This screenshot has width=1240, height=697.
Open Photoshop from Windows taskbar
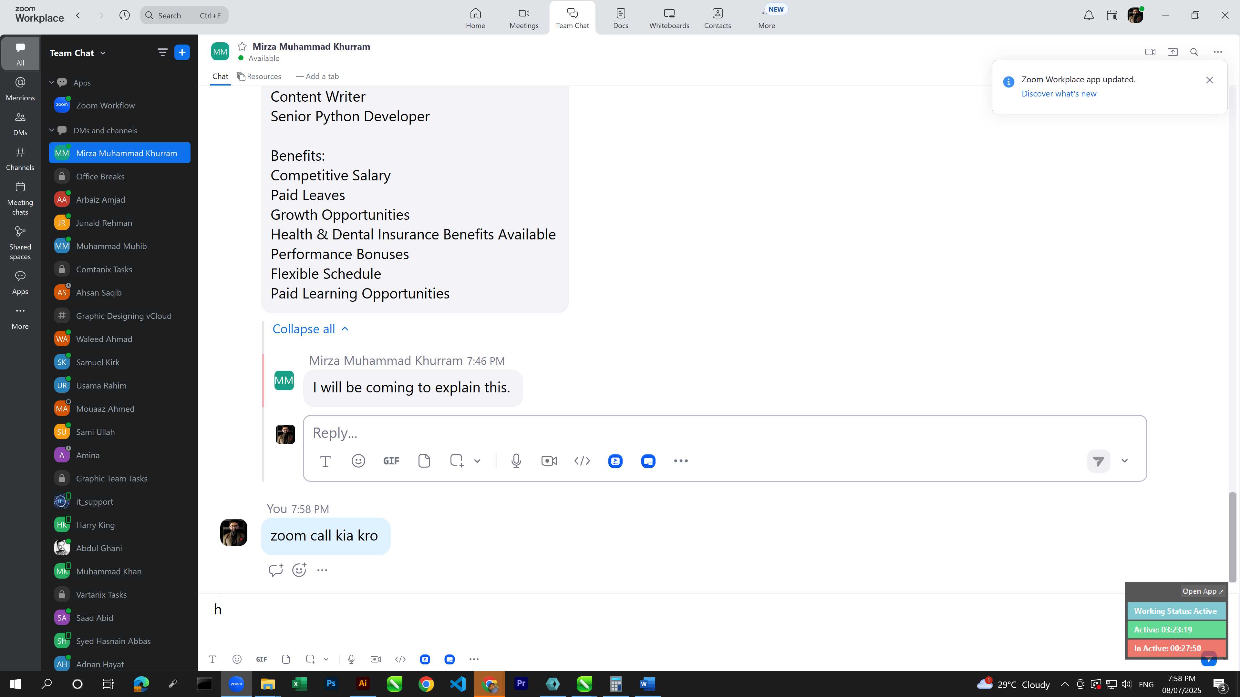(x=331, y=684)
